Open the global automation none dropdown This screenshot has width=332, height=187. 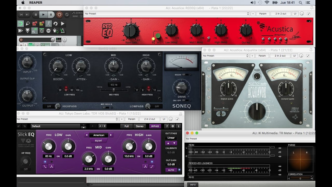78,16
